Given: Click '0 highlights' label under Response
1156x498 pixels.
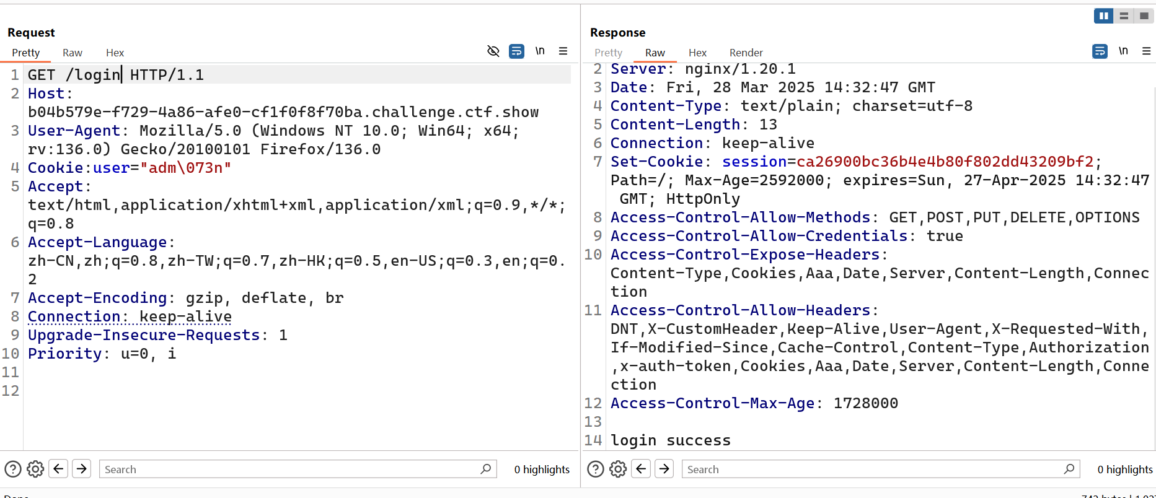Looking at the screenshot, I should coord(1125,470).
